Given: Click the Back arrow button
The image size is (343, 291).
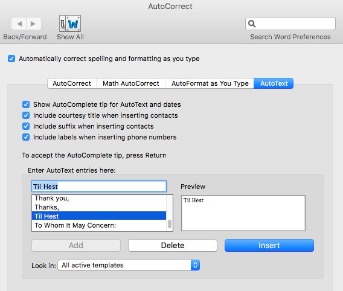Looking at the screenshot, I should [19, 24].
